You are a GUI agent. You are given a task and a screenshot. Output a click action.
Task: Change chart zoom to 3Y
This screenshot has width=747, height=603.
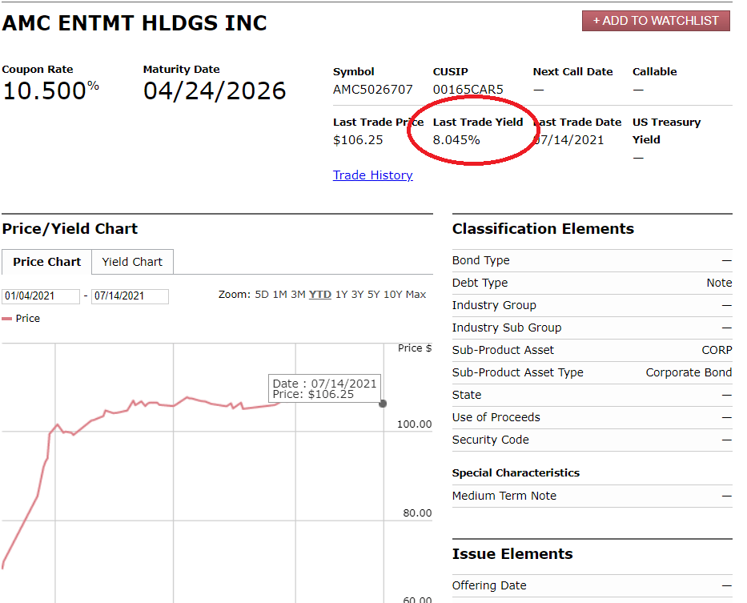coord(358,295)
